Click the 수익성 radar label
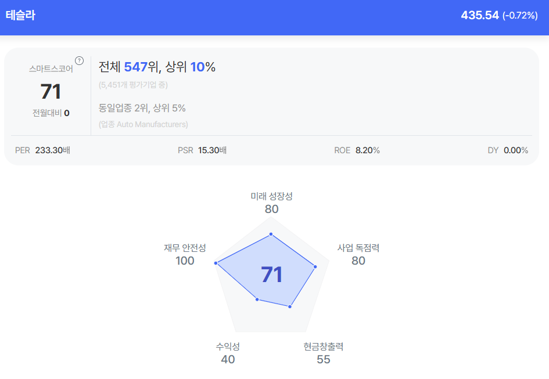This screenshot has width=549, height=379. 228,346
